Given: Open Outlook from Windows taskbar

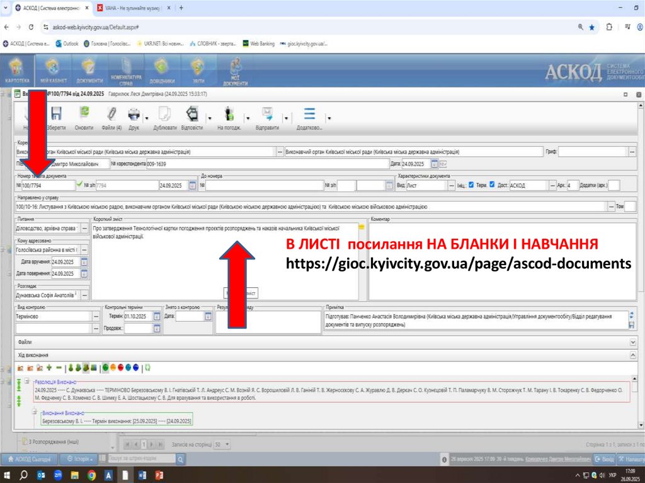Looking at the screenshot, I should coord(41,475).
